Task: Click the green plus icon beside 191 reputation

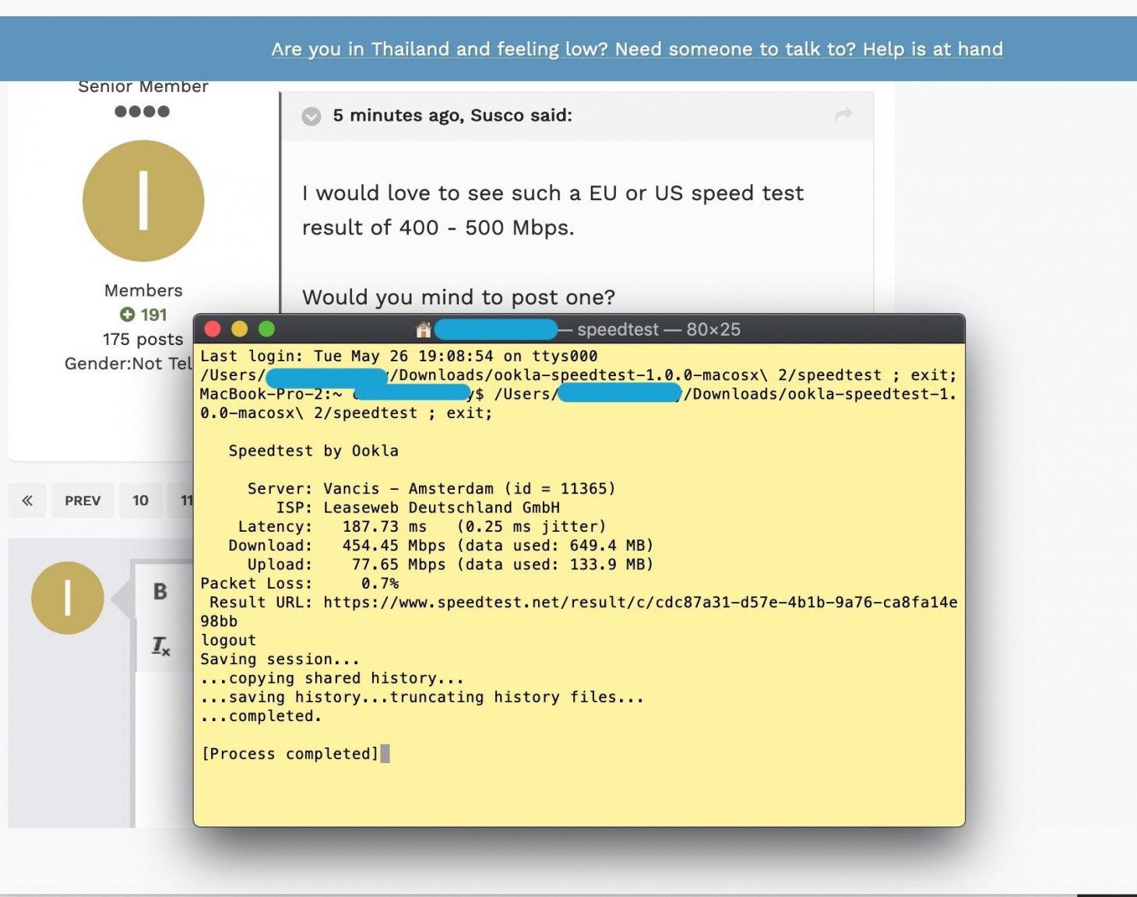Action: pyautogui.click(x=127, y=315)
